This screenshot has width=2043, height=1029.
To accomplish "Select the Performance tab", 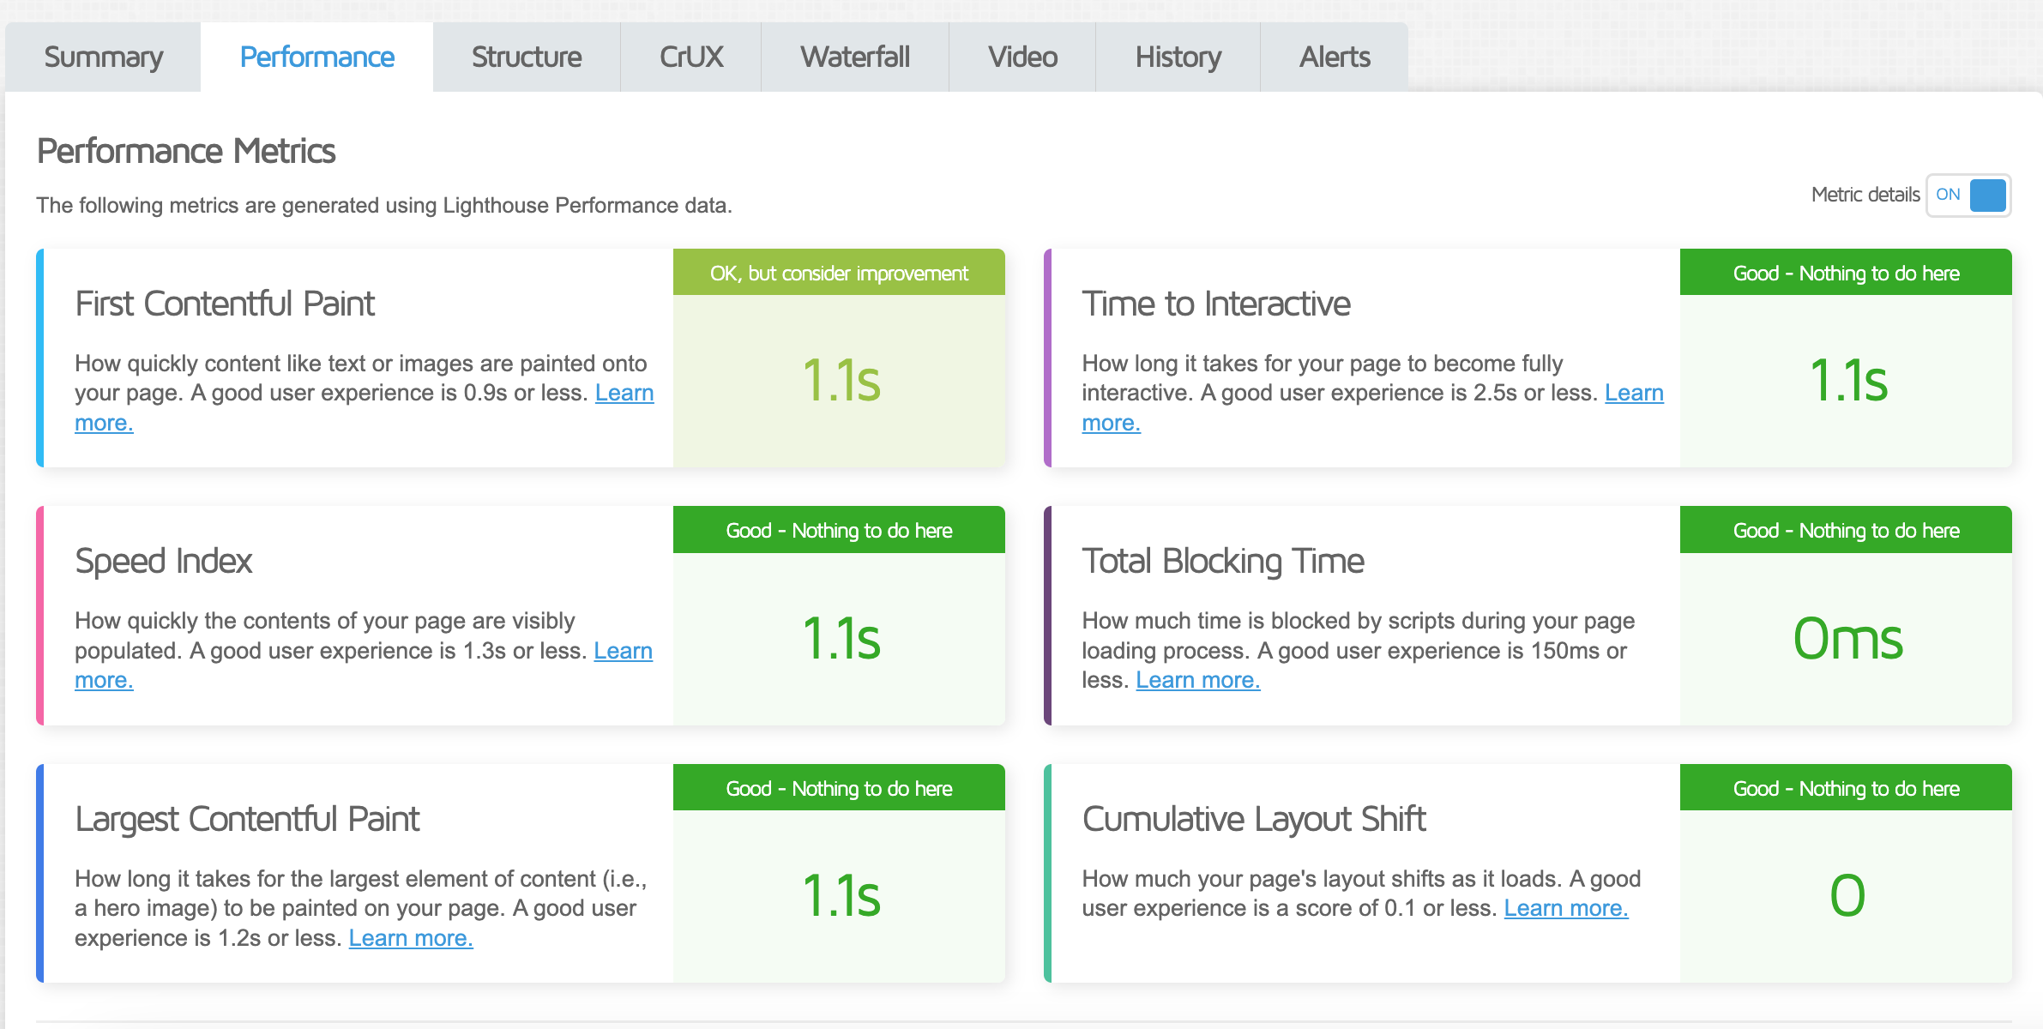I will pyautogui.click(x=316, y=57).
